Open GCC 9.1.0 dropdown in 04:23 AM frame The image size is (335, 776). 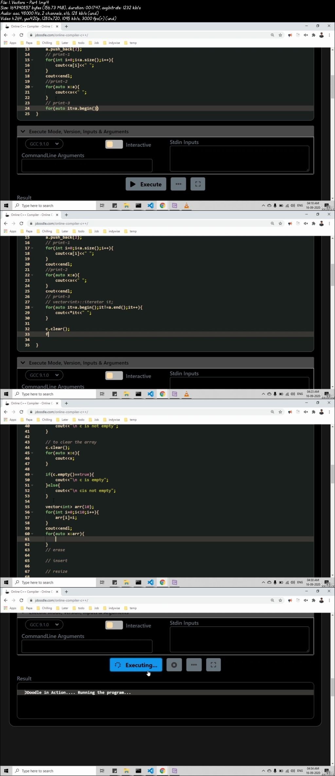[x=44, y=375]
